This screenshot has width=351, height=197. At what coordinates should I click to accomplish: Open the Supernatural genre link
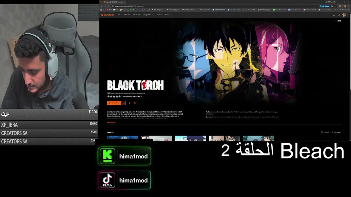coord(141,93)
